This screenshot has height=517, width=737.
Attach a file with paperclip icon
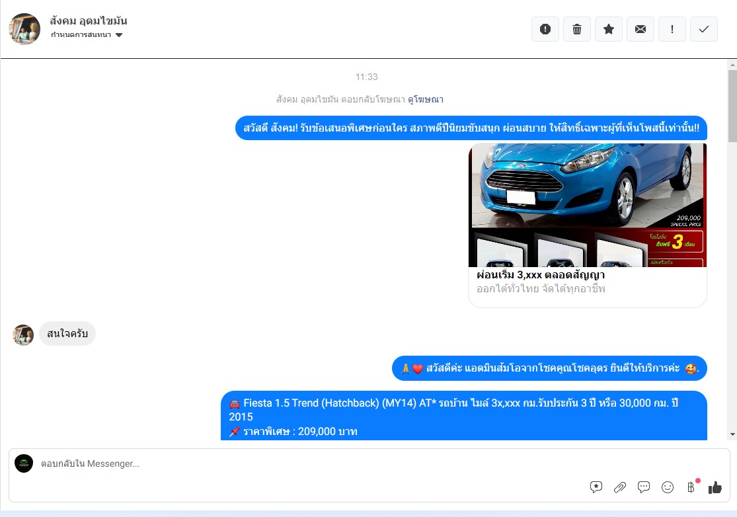pyautogui.click(x=620, y=487)
